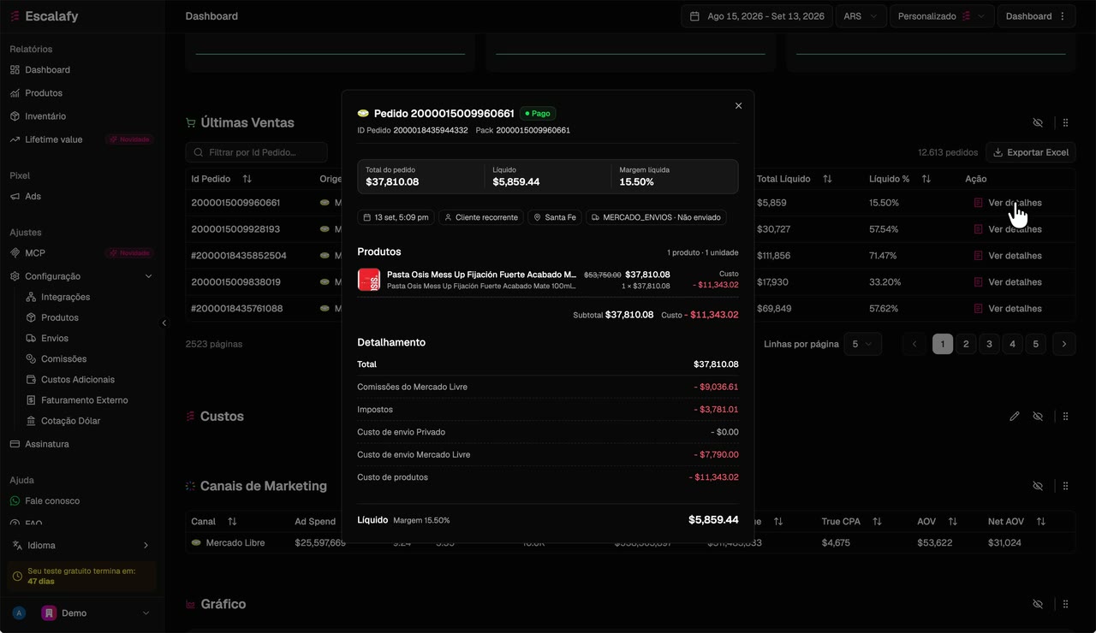Open the date range picker Ago 15 - Set 13
Viewport: 1096px width, 633px height.
pyautogui.click(x=757, y=16)
